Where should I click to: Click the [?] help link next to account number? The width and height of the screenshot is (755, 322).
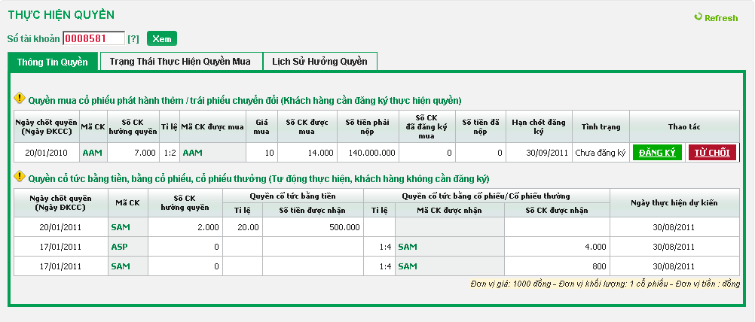(x=133, y=38)
